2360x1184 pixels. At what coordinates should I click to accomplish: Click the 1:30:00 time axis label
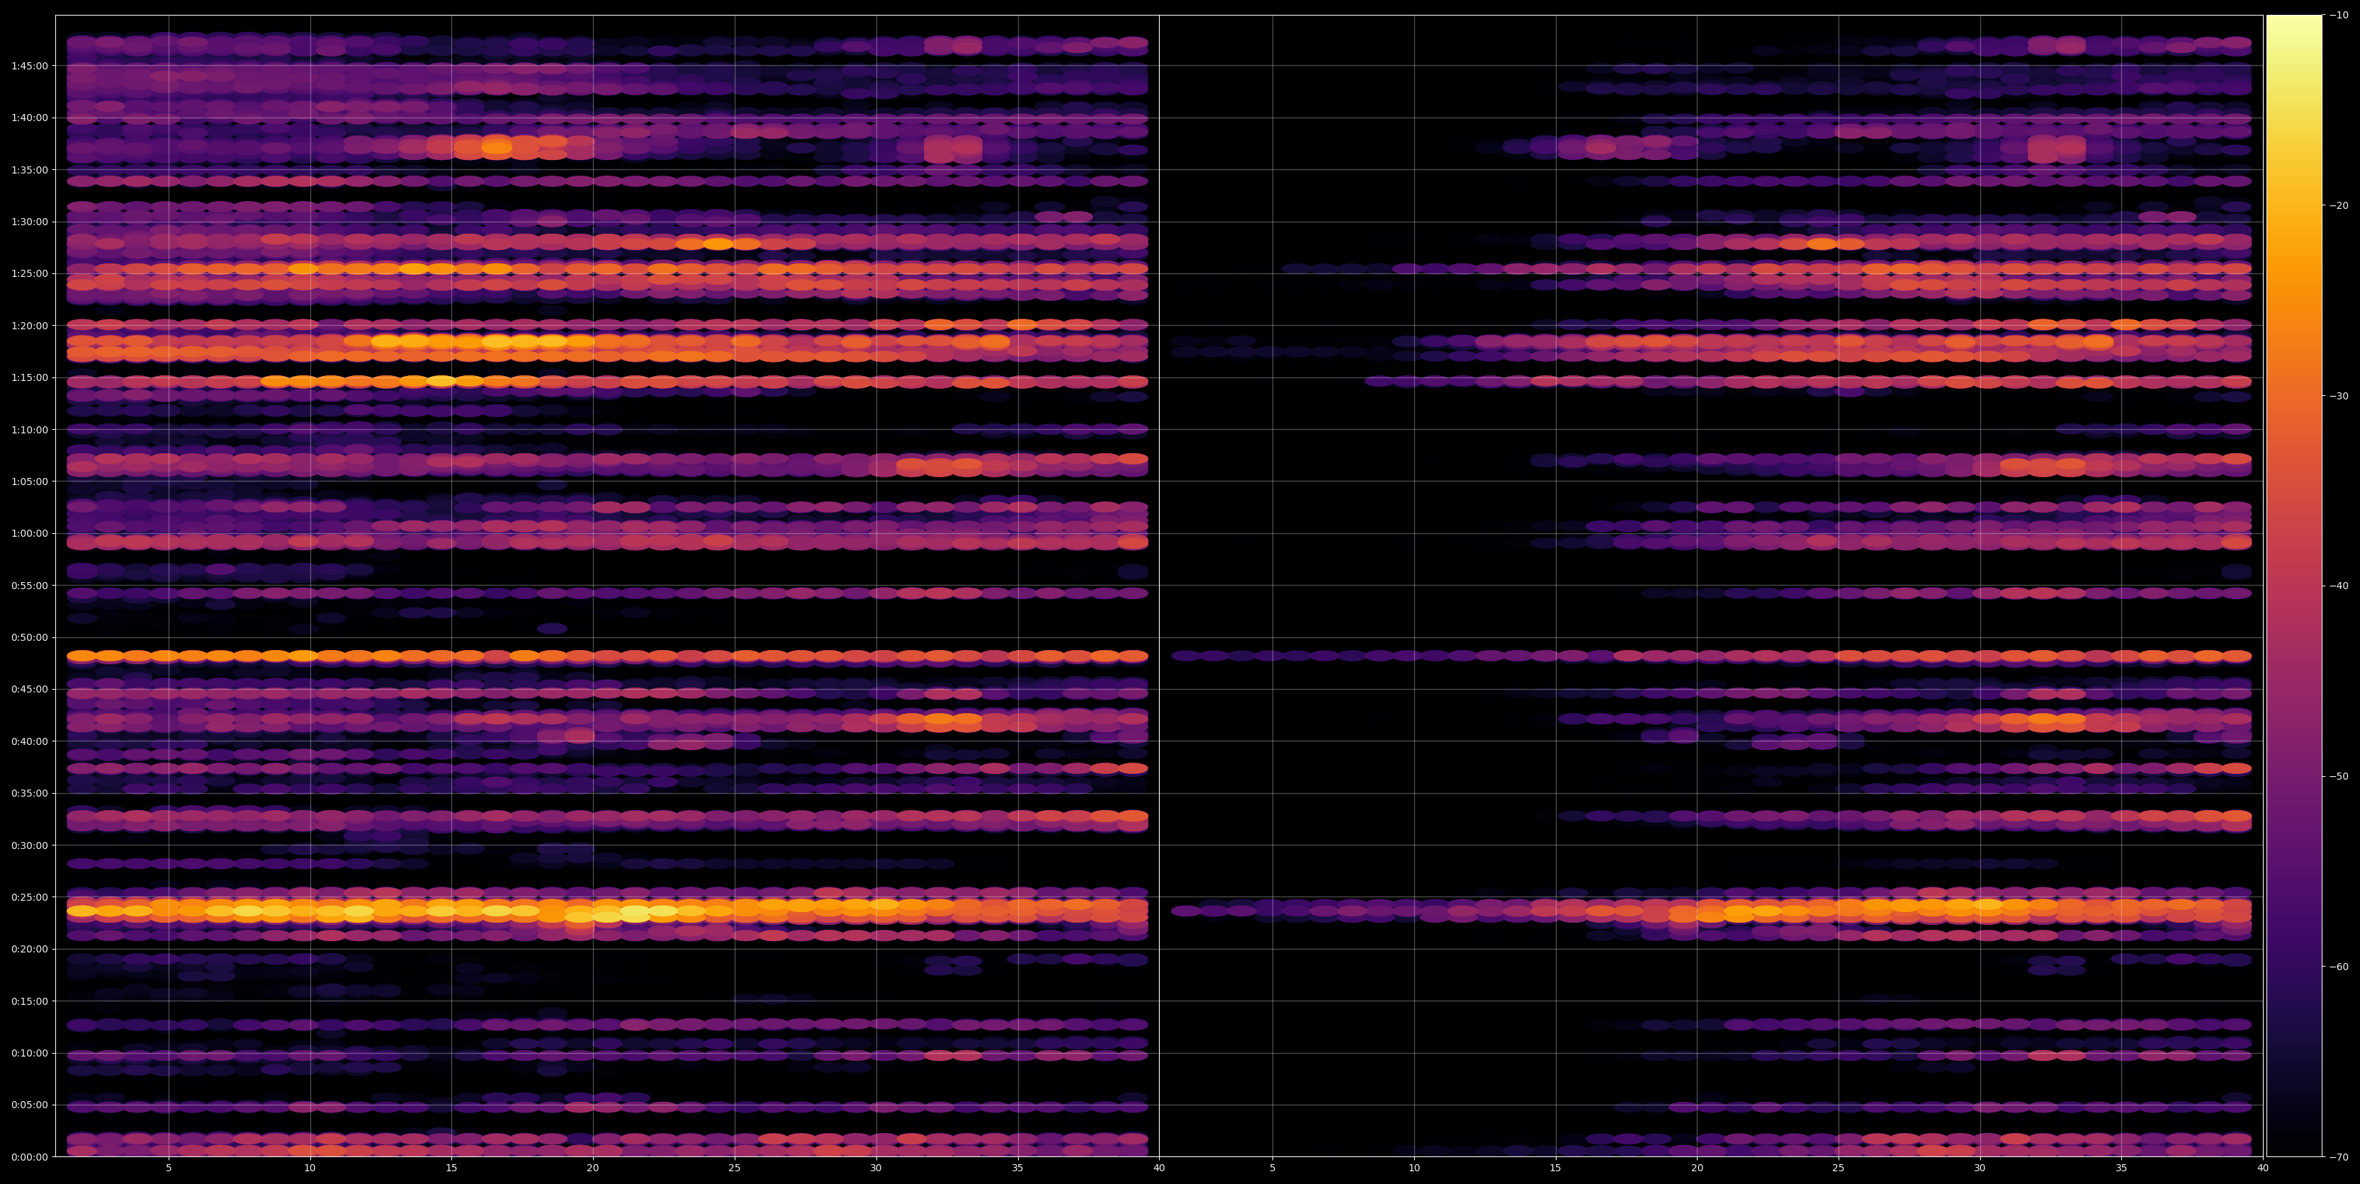point(29,222)
